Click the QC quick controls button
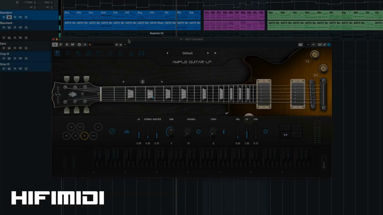 coord(320,44)
